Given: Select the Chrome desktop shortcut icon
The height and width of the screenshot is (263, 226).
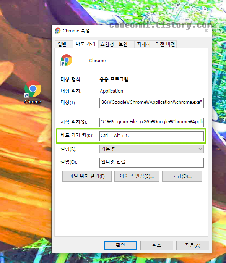Looking at the screenshot, I should click(x=33, y=89).
